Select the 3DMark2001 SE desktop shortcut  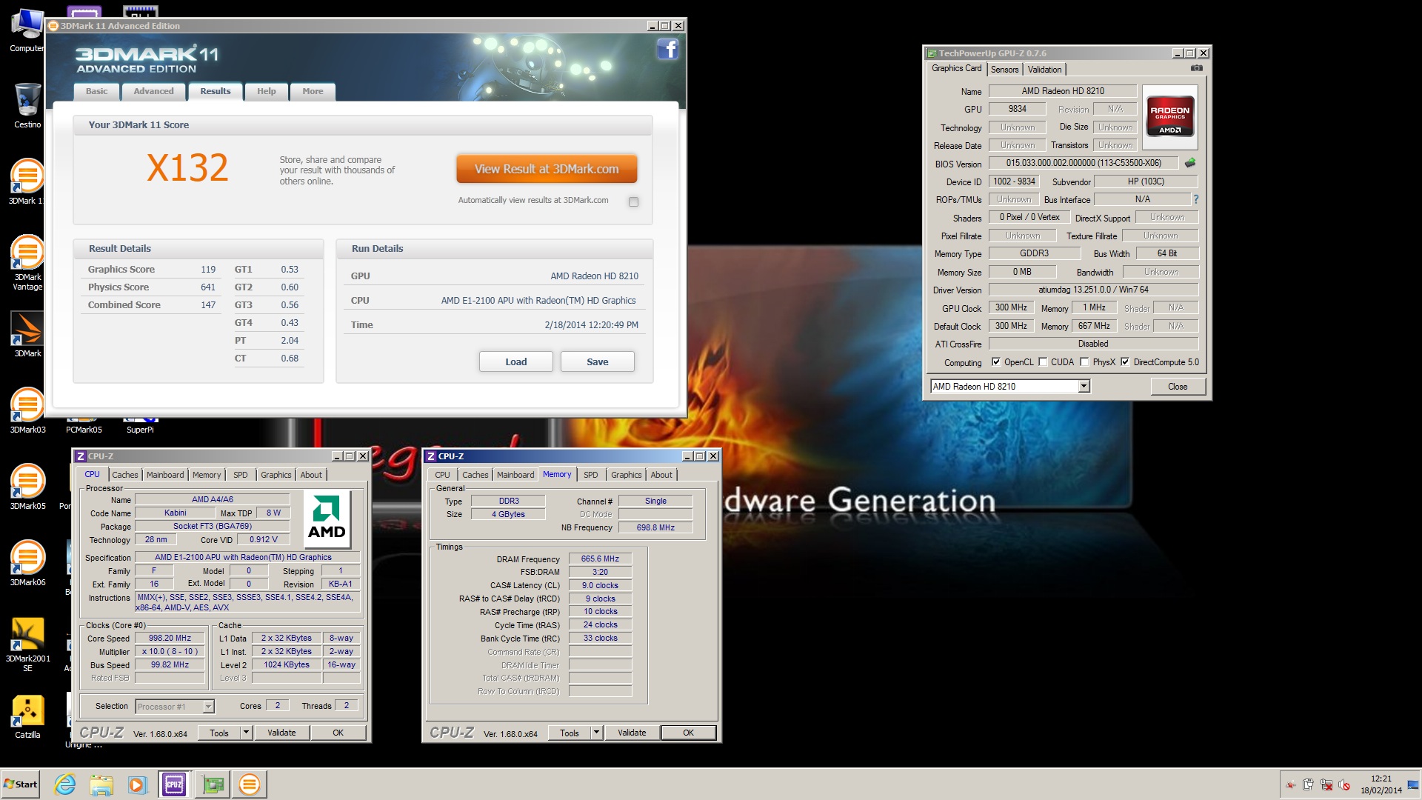tap(27, 645)
